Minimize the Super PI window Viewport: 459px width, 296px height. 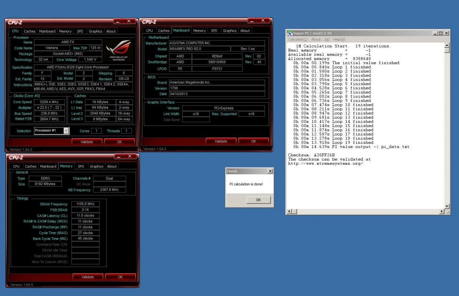(436, 33)
